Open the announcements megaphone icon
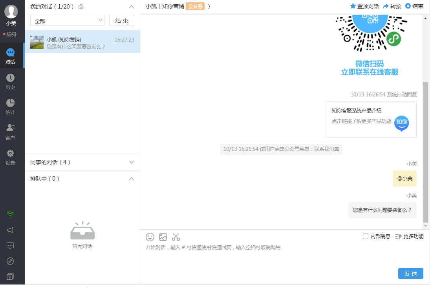The image size is (430, 288). (x=10, y=230)
